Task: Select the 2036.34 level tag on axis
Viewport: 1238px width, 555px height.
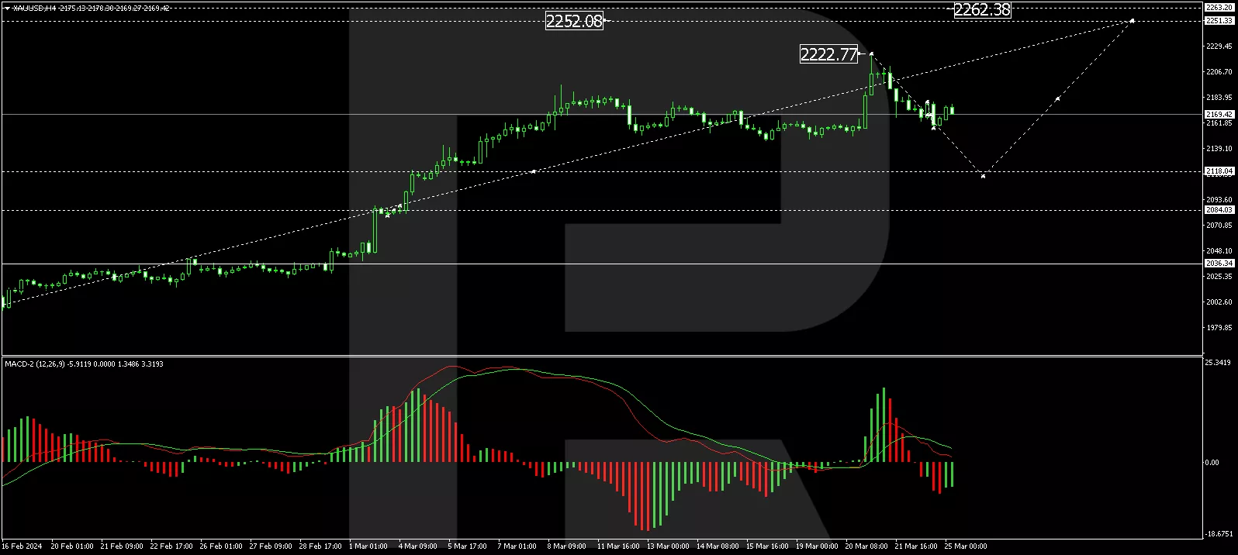Action: tap(1219, 264)
